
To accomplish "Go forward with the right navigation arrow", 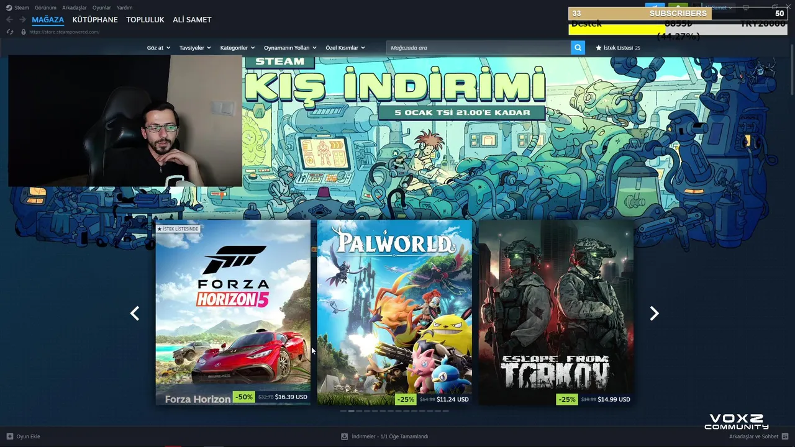I will [x=22, y=20].
